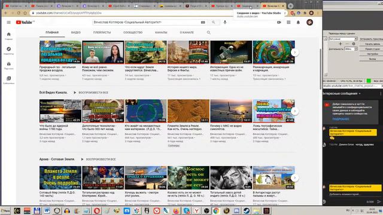
Task: Switch to the Сообщество channel tab
Action: (133, 32)
